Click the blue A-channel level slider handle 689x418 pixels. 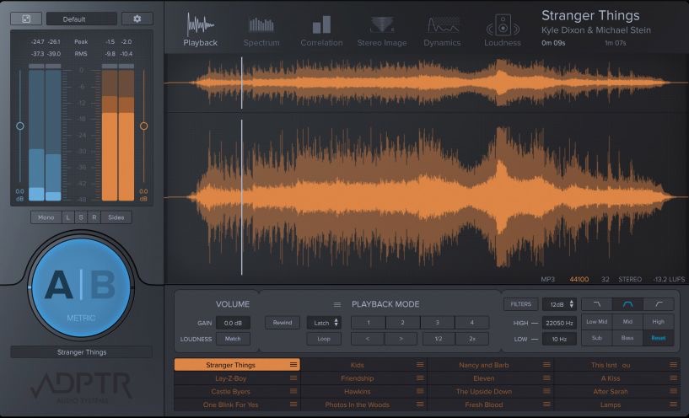click(19, 126)
